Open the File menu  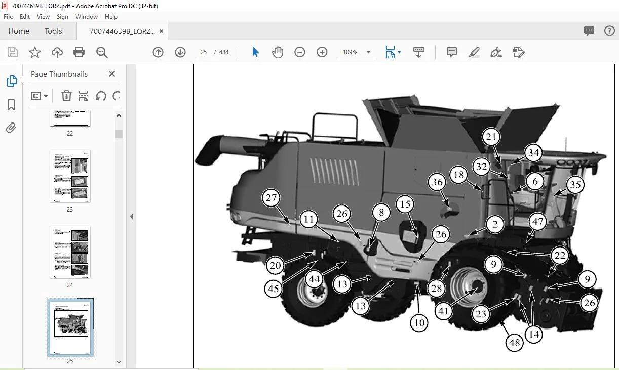[x=8, y=17]
